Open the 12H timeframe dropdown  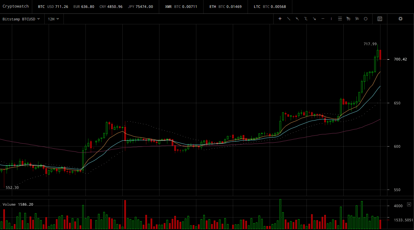tap(53, 19)
